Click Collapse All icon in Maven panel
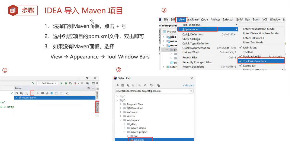The image size is (289, 141). [x=61, y=93]
